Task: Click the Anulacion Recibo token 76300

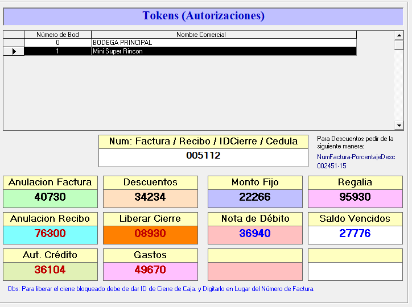Action: point(50,234)
